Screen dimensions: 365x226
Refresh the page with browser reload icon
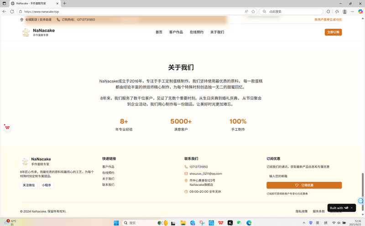pyautogui.click(x=12, y=11)
